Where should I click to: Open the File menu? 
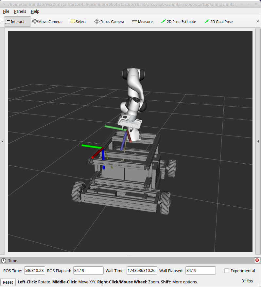pos(6,11)
